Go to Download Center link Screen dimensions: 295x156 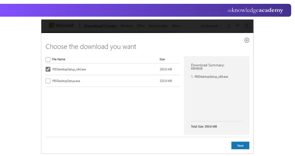click(x=100, y=26)
